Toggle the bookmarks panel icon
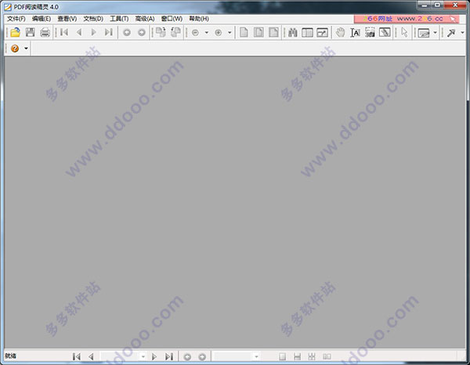This screenshot has width=470, height=365. (308, 32)
